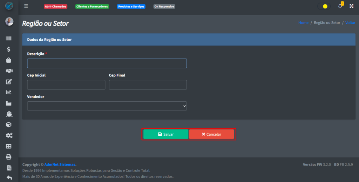Open the shopping bag sidebar icon
Viewport: 359px width, 182px height.
9,60
